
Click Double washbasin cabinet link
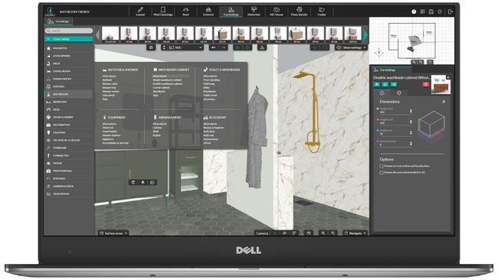(167, 83)
